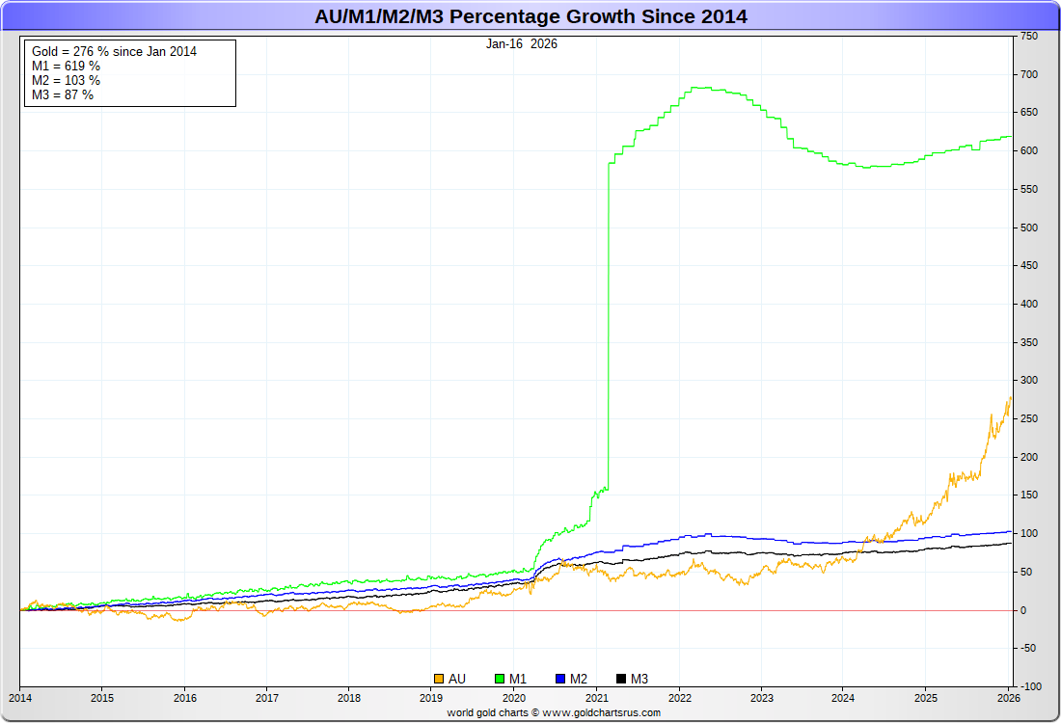Click the 'Gold = 276 %' info line
1061x723 pixels.
[114, 51]
